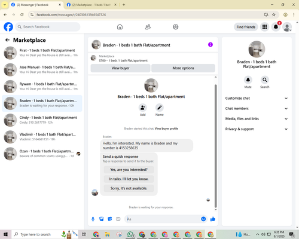Open listing thumbnail in Marketplace banner
This screenshot has width=299, height=239.
pyautogui.click(x=93, y=58)
